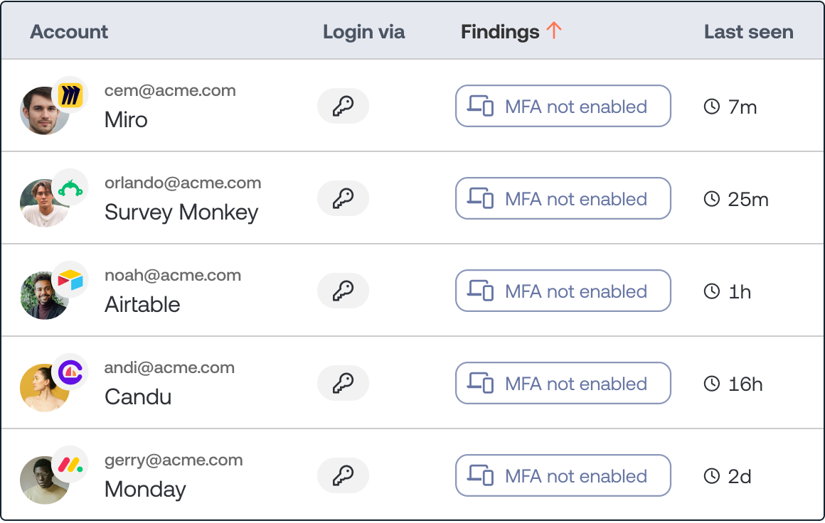Toggle sort arrow beside Findings header
This screenshot has height=523, width=825.
click(554, 31)
